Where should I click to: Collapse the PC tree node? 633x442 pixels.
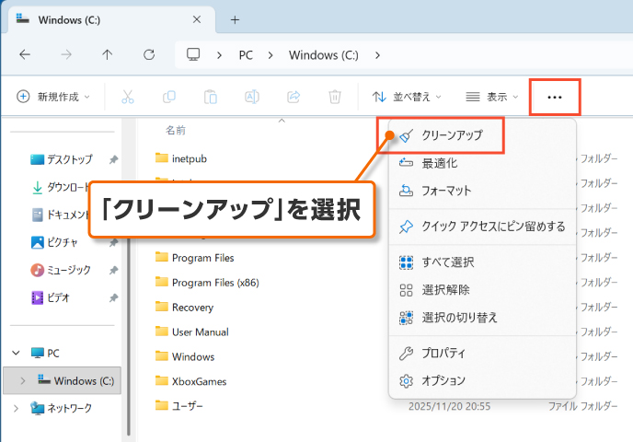(x=16, y=353)
